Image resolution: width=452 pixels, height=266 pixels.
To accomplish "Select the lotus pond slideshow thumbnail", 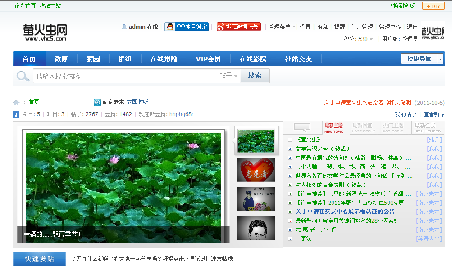I will point(256,140).
